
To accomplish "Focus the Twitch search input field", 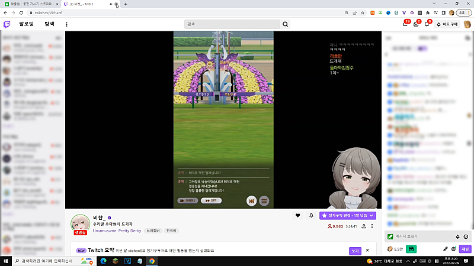I will pos(232,24).
